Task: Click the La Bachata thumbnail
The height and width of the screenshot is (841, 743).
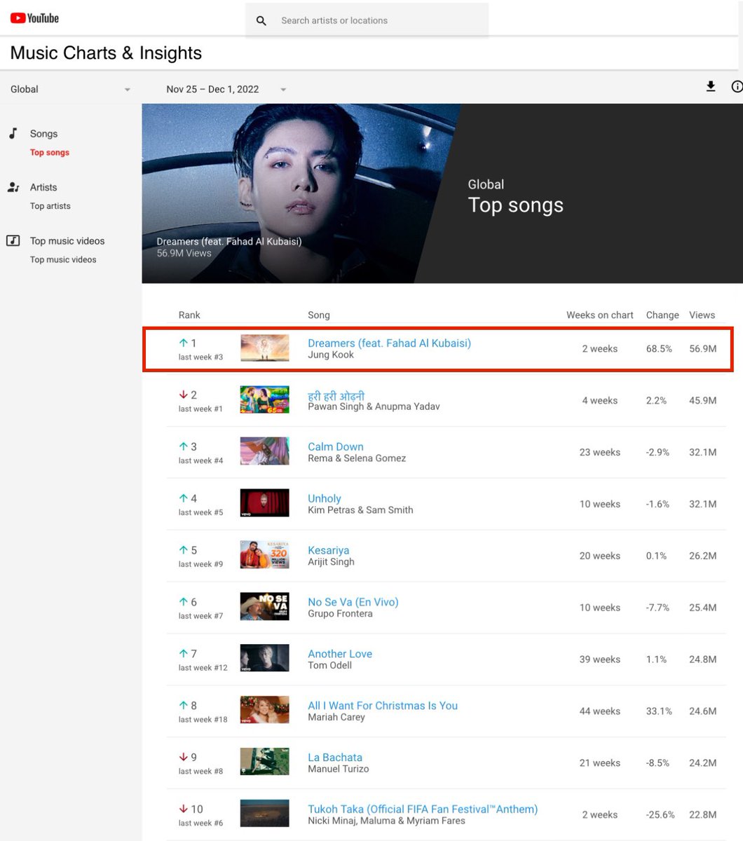Action: (x=265, y=762)
